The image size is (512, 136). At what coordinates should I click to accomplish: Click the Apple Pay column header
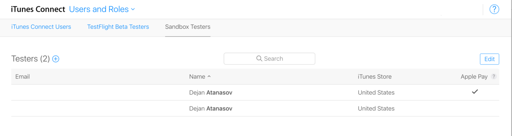[474, 77]
